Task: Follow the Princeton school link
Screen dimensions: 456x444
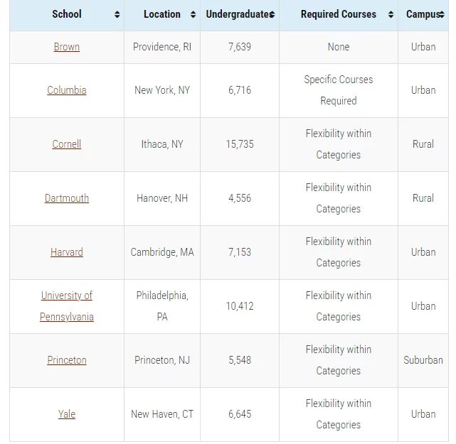Action: coord(67,360)
